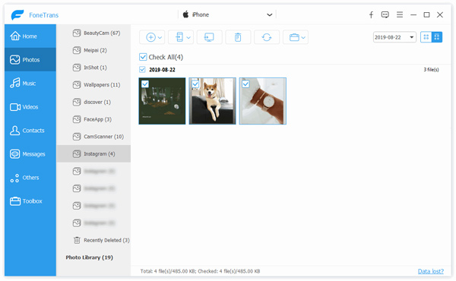Image resolution: width=456 pixels, height=281 pixels.
Task: Select the Photos sidebar tab
Action: pyautogui.click(x=30, y=59)
